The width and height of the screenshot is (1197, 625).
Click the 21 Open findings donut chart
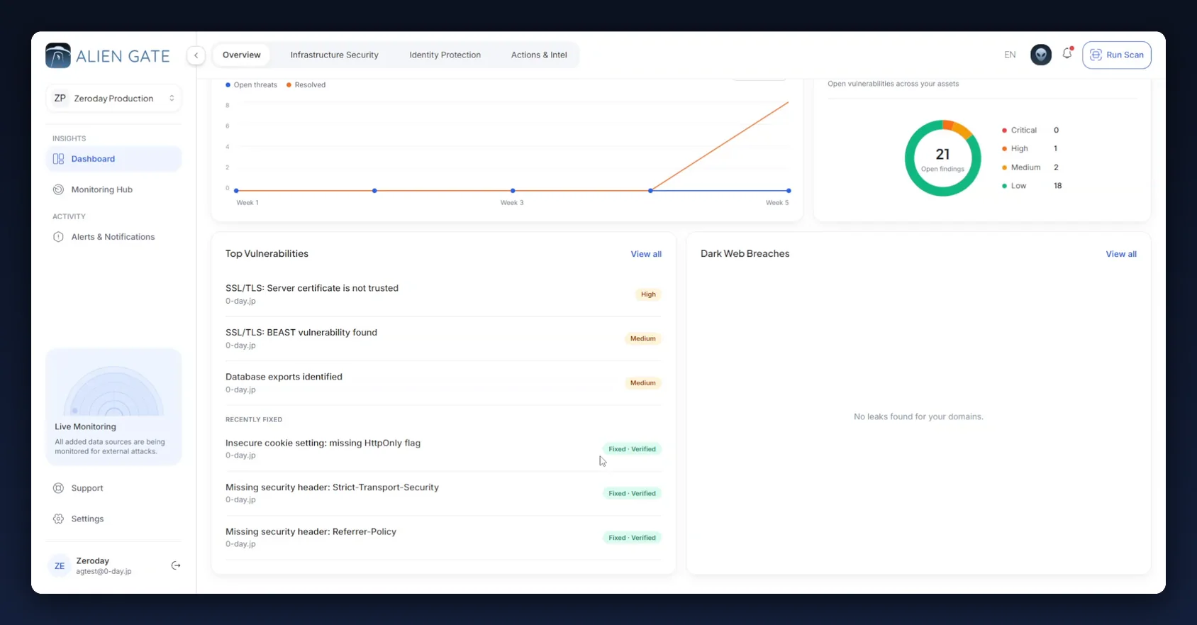(x=942, y=158)
